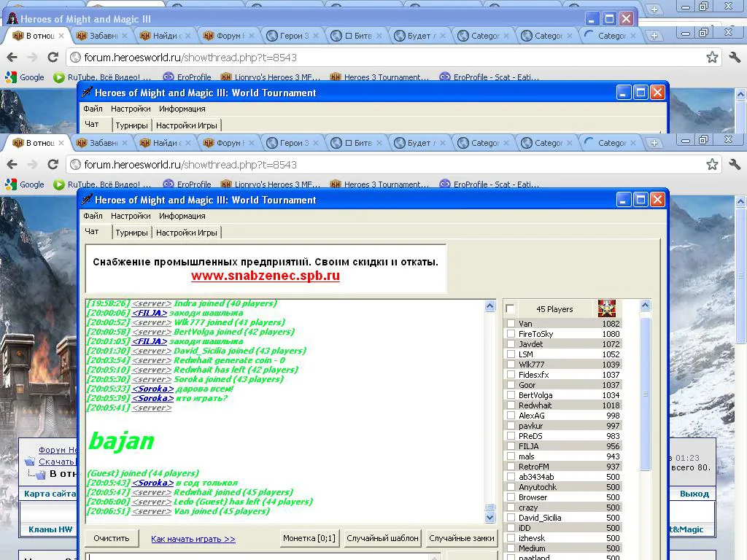747x560 pixels.
Task: Toggle the select-all checkbox beside 45 Players
Action: pyautogui.click(x=510, y=308)
